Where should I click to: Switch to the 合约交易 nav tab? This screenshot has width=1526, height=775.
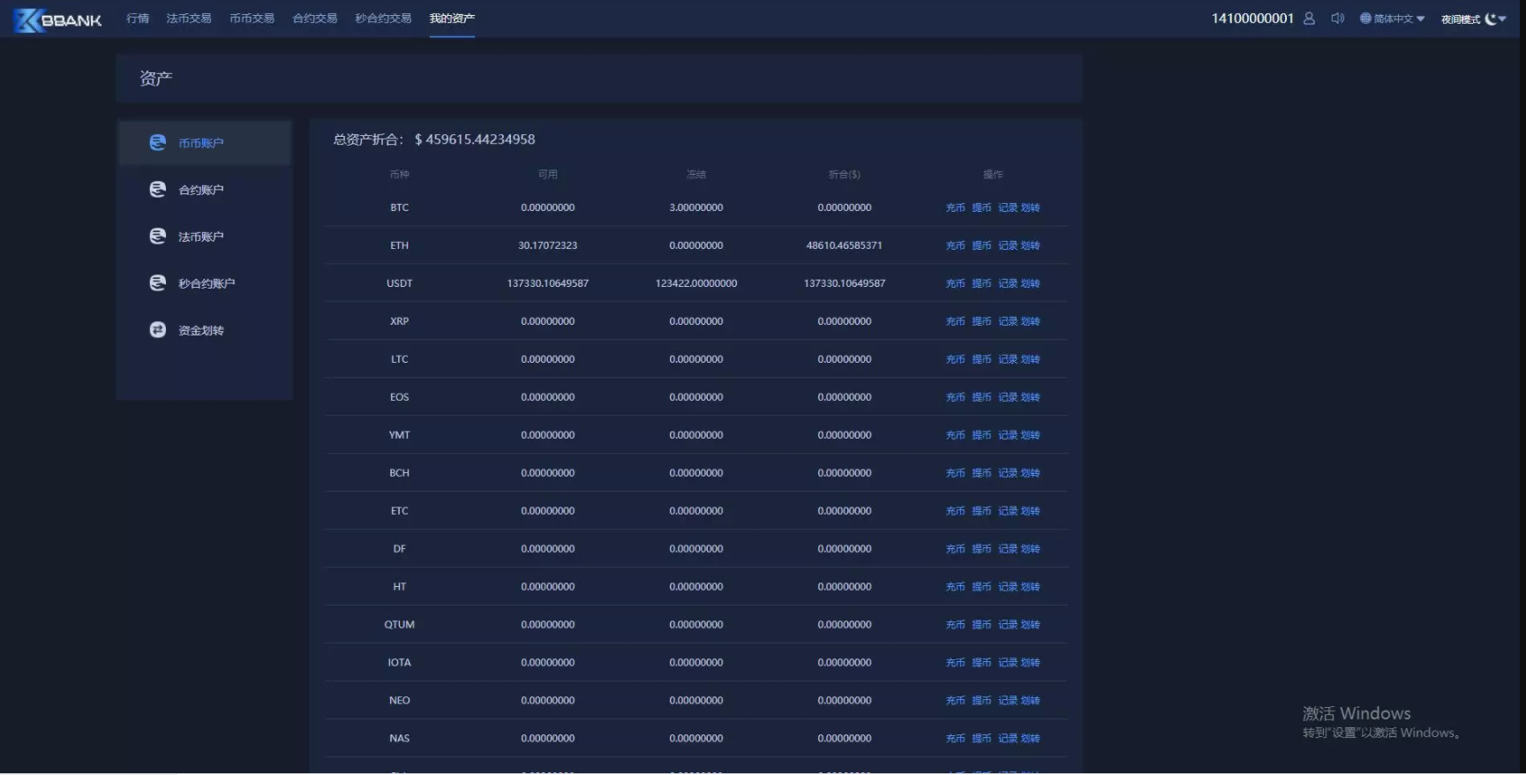(315, 19)
